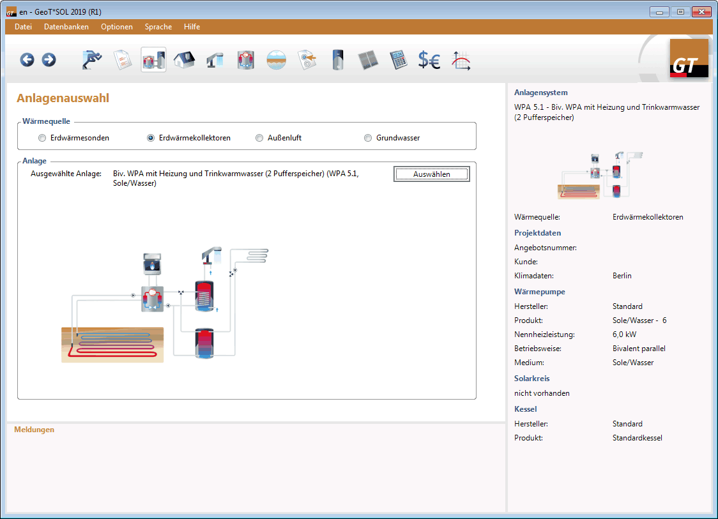
Task: Maximize the GeoT*SOL window
Action: pos(680,12)
